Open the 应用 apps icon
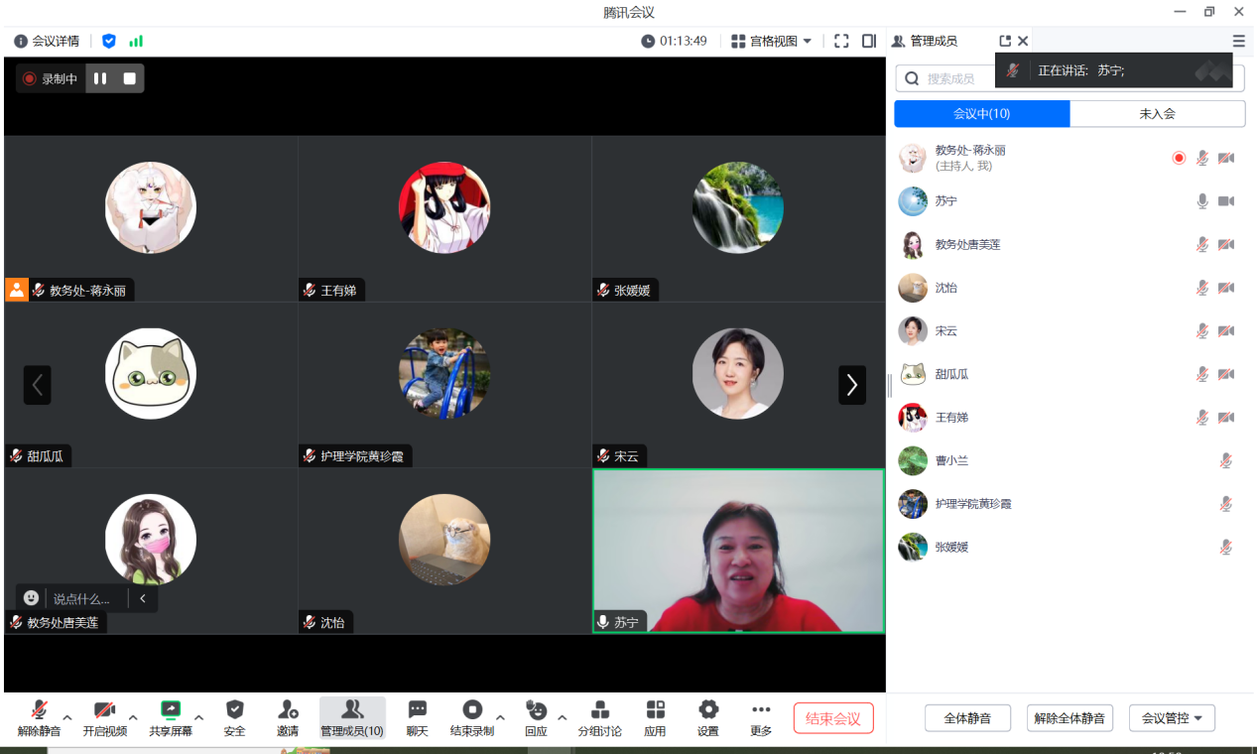Viewport: 1257px width, 754px height. pyautogui.click(x=655, y=710)
